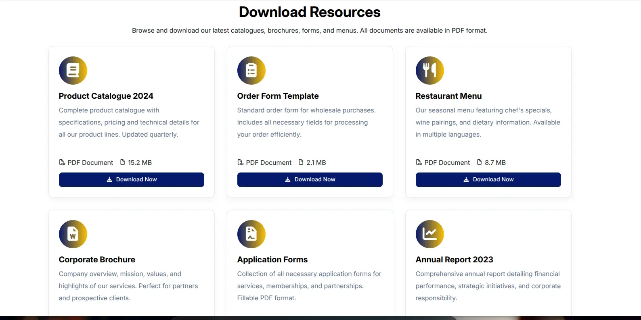Click the Product Catalogue 2024 book icon
Screen dimensions: 641x320
(x=73, y=71)
